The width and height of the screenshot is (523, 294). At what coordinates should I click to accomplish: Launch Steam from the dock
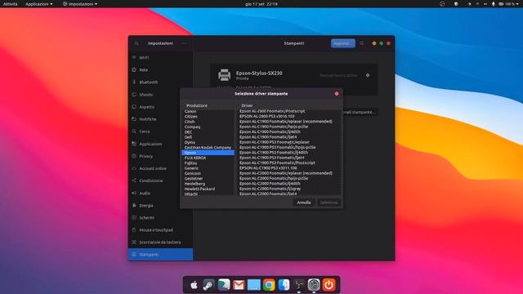pyautogui.click(x=209, y=285)
